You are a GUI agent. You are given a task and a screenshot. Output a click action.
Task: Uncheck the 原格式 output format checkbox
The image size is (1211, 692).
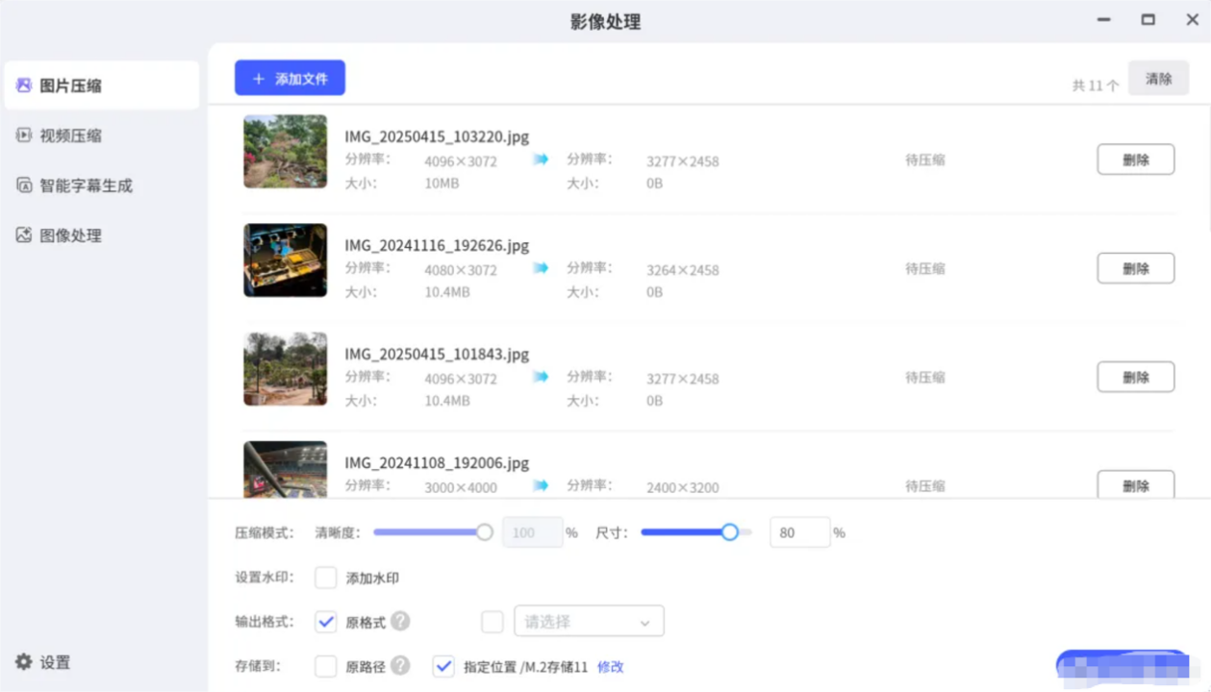[326, 622]
